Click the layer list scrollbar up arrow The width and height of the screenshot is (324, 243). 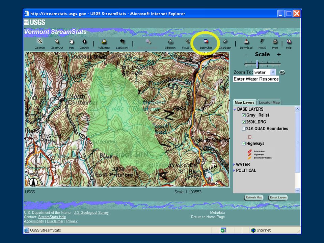[x=298, y=109]
